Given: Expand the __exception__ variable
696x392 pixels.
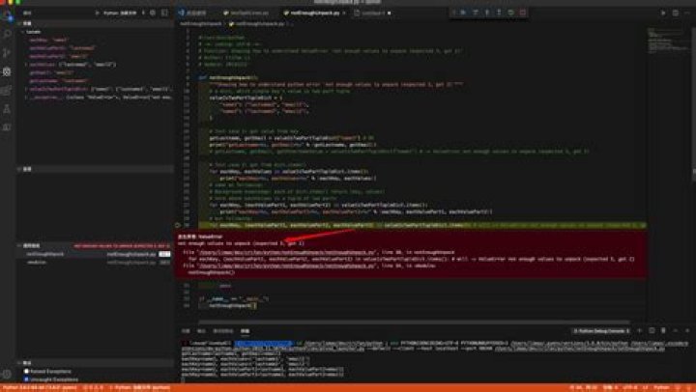Looking at the screenshot, I should click(x=26, y=97).
